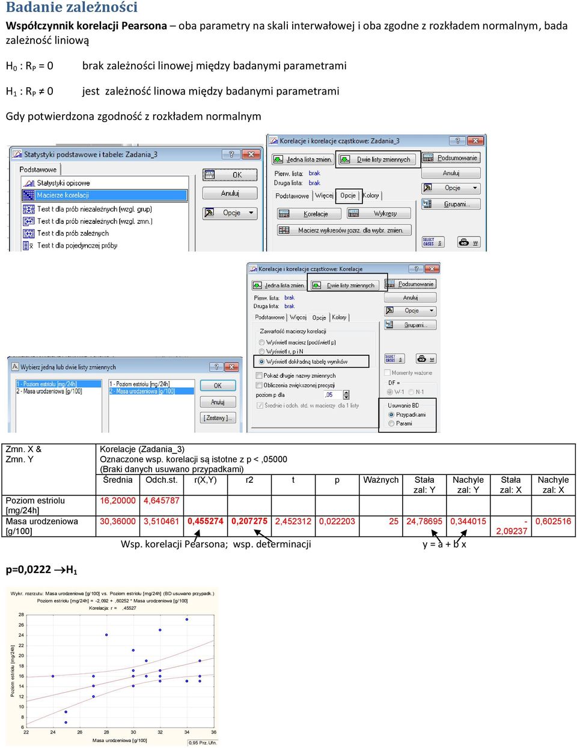Open Więcej tab in Korelacje options window
The height and width of the screenshot is (748, 577).
click(x=298, y=317)
